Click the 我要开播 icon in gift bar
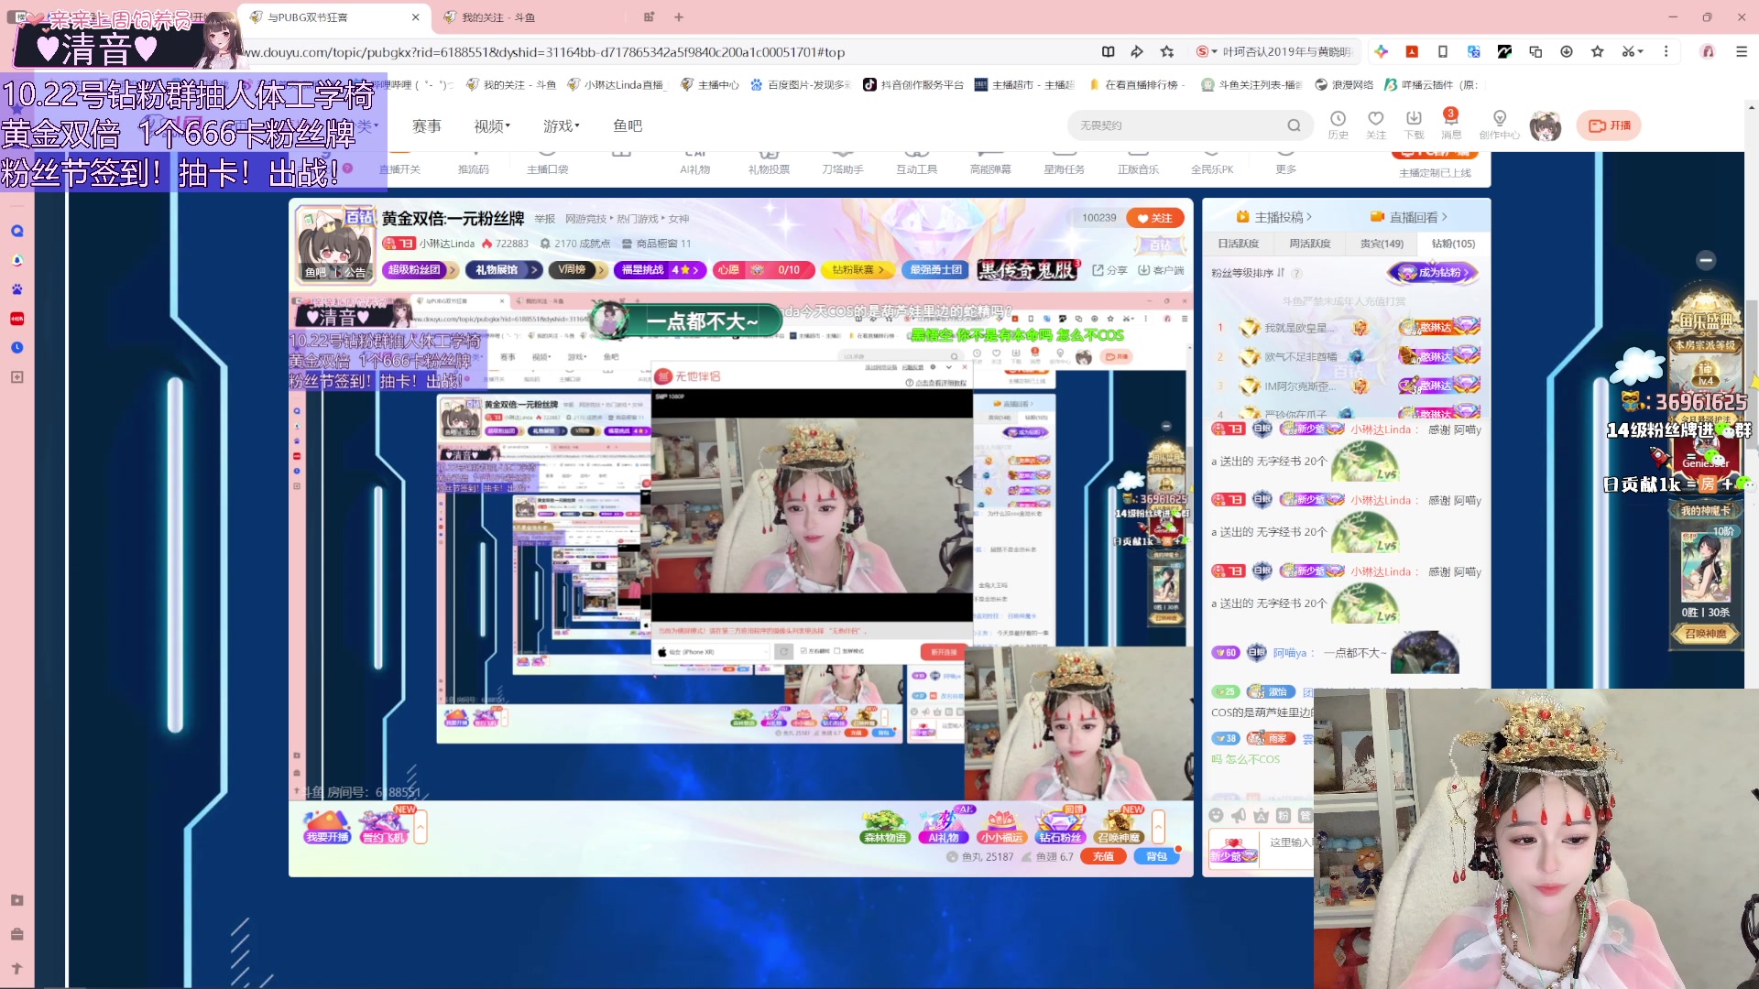 click(327, 827)
